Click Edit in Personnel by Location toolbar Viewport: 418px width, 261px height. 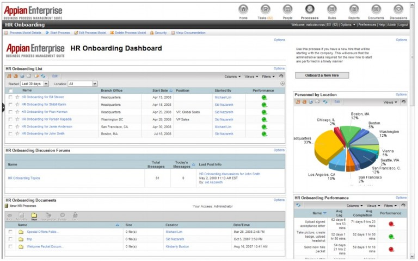click(337, 102)
